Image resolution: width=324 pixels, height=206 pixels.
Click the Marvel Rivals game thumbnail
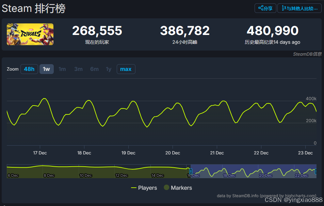30,34
